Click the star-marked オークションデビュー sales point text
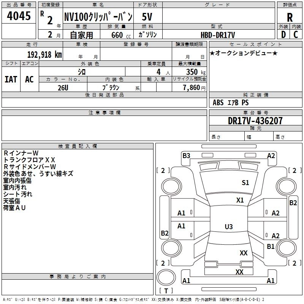Screen dimensions: 304x304 (x=244, y=53)
